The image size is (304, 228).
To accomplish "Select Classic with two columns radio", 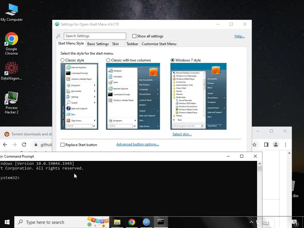I will point(108,60).
